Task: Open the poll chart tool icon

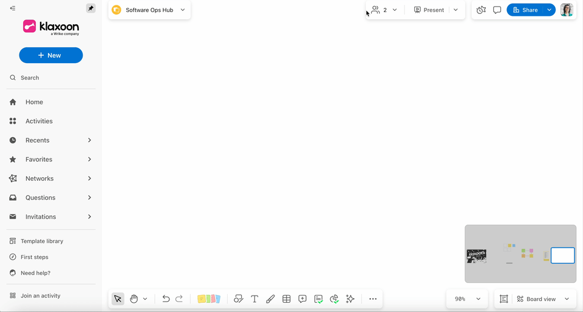Action: click(334, 299)
